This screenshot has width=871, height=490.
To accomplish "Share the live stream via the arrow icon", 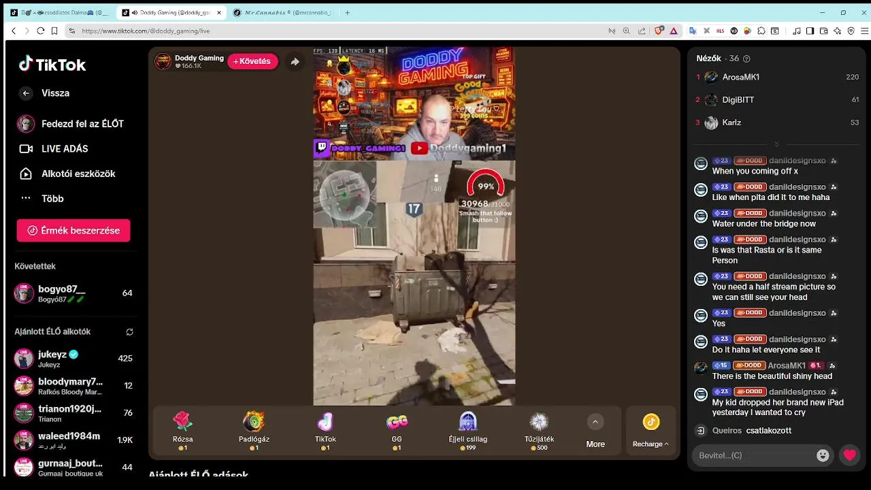I will [x=295, y=61].
